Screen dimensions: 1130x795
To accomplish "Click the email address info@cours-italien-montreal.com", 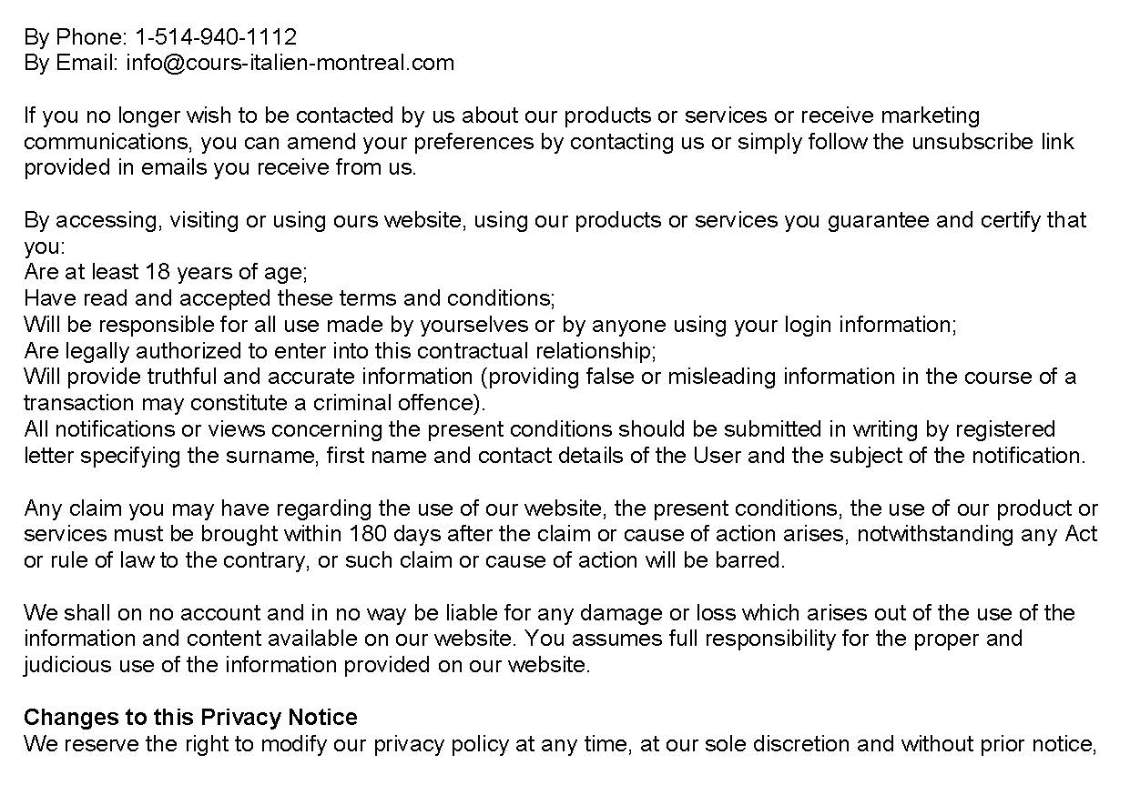I will [x=290, y=63].
